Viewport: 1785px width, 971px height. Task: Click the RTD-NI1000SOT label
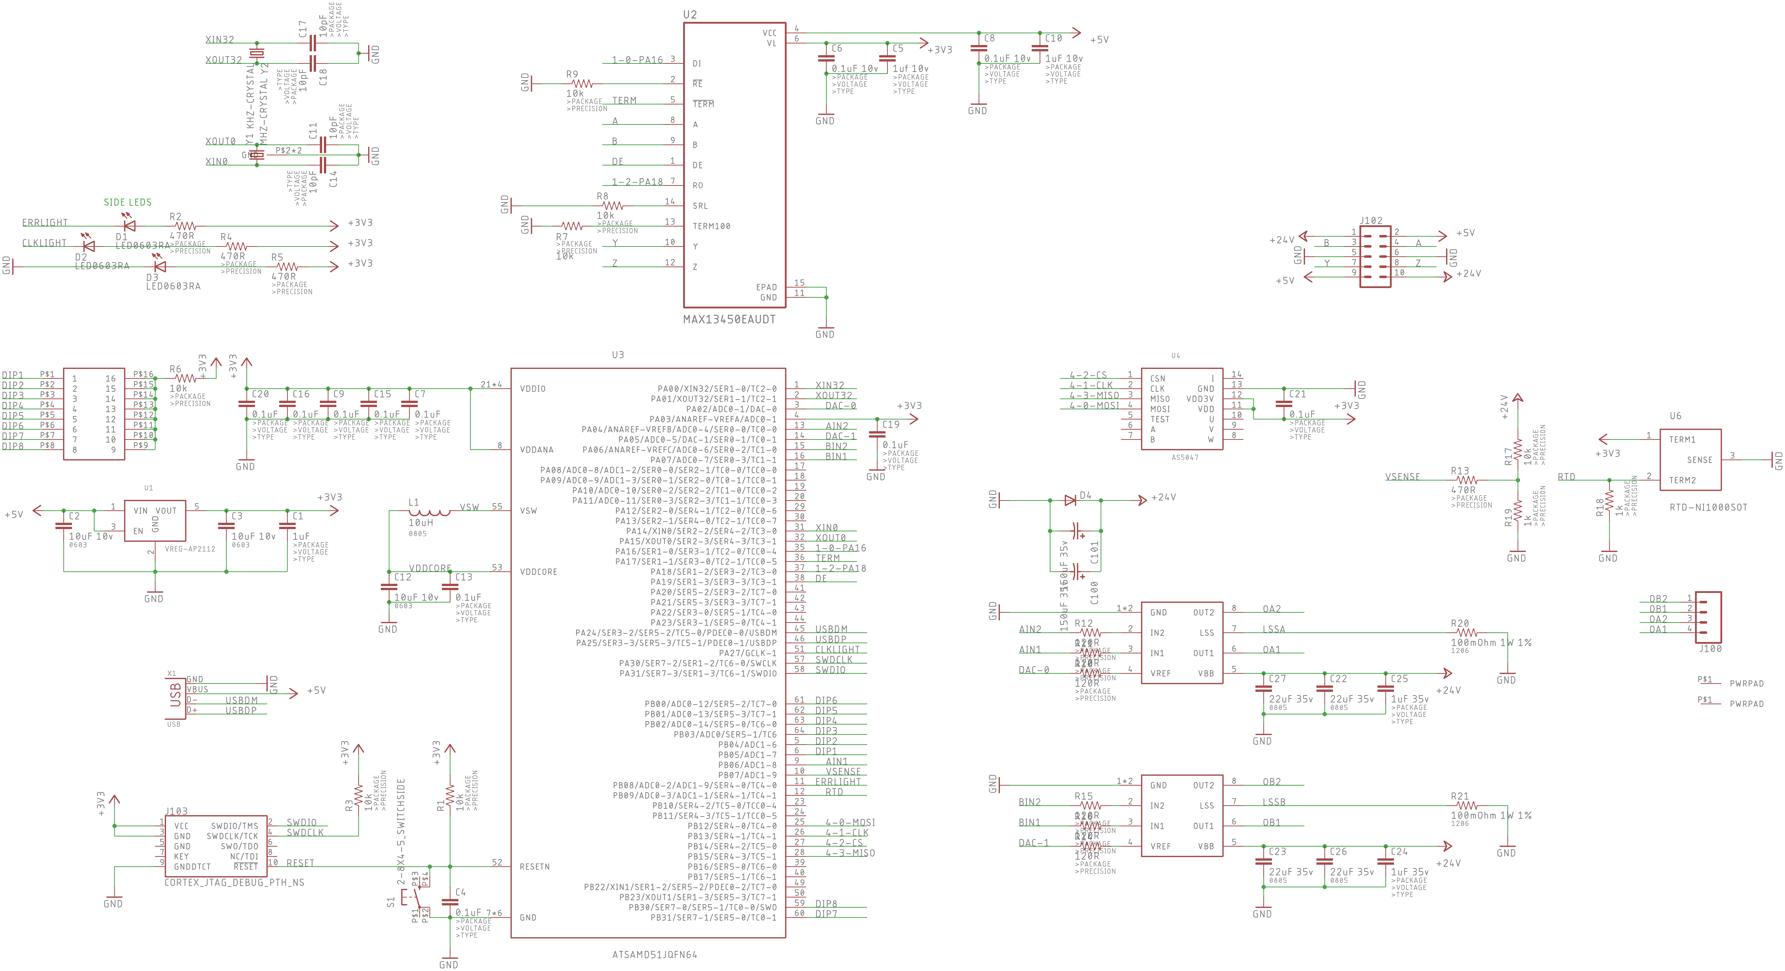(1709, 507)
